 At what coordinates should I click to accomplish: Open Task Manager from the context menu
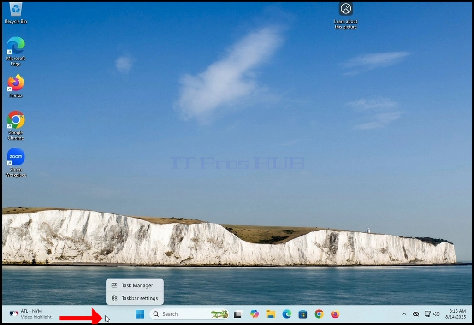click(135, 285)
